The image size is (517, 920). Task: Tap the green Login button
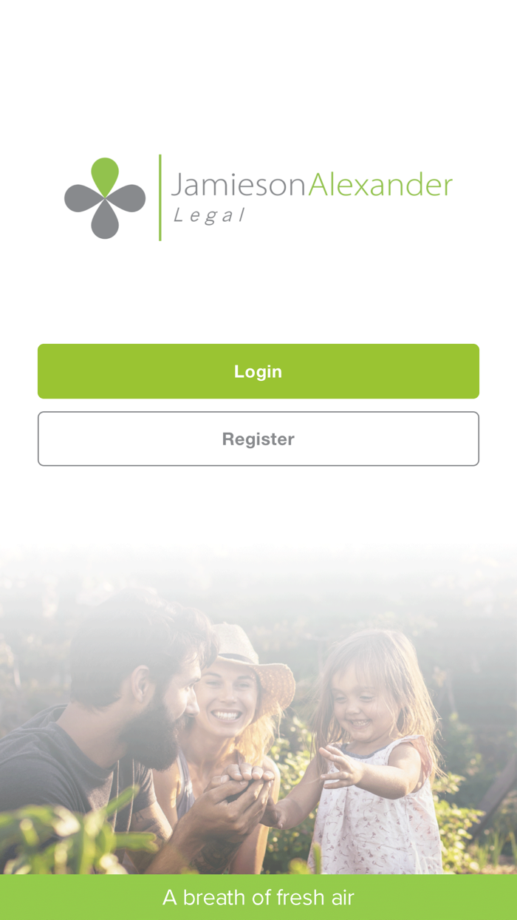258,371
